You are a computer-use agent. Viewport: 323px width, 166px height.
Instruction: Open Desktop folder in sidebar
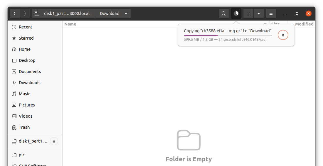(35, 60)
